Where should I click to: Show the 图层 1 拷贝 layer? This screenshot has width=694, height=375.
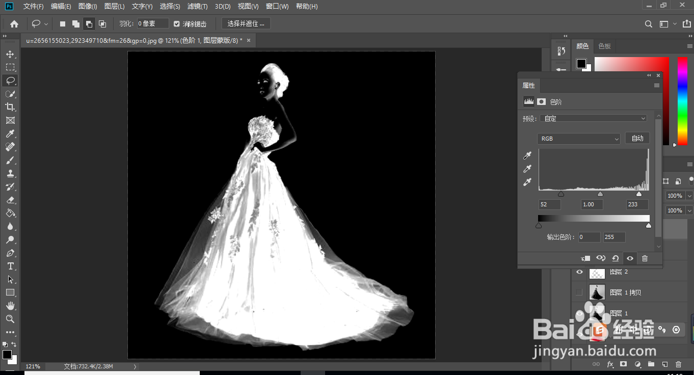click(x=579, y=292)
